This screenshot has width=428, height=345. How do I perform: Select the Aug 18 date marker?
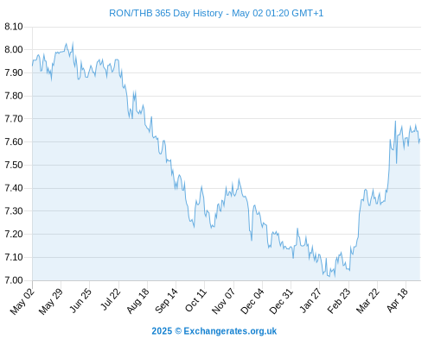coord(137,300)
